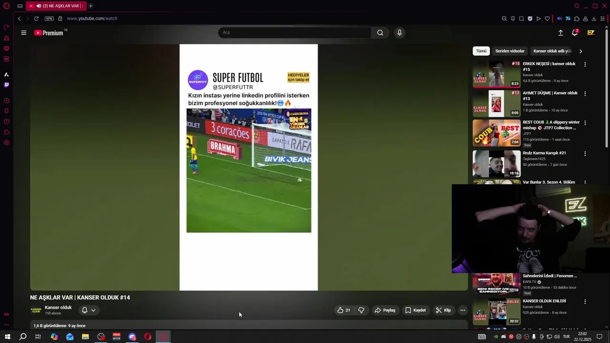Start voice search with the microphone icon
Screen dimensions: 610x343
pyautogui.click(x=399, y=33)
